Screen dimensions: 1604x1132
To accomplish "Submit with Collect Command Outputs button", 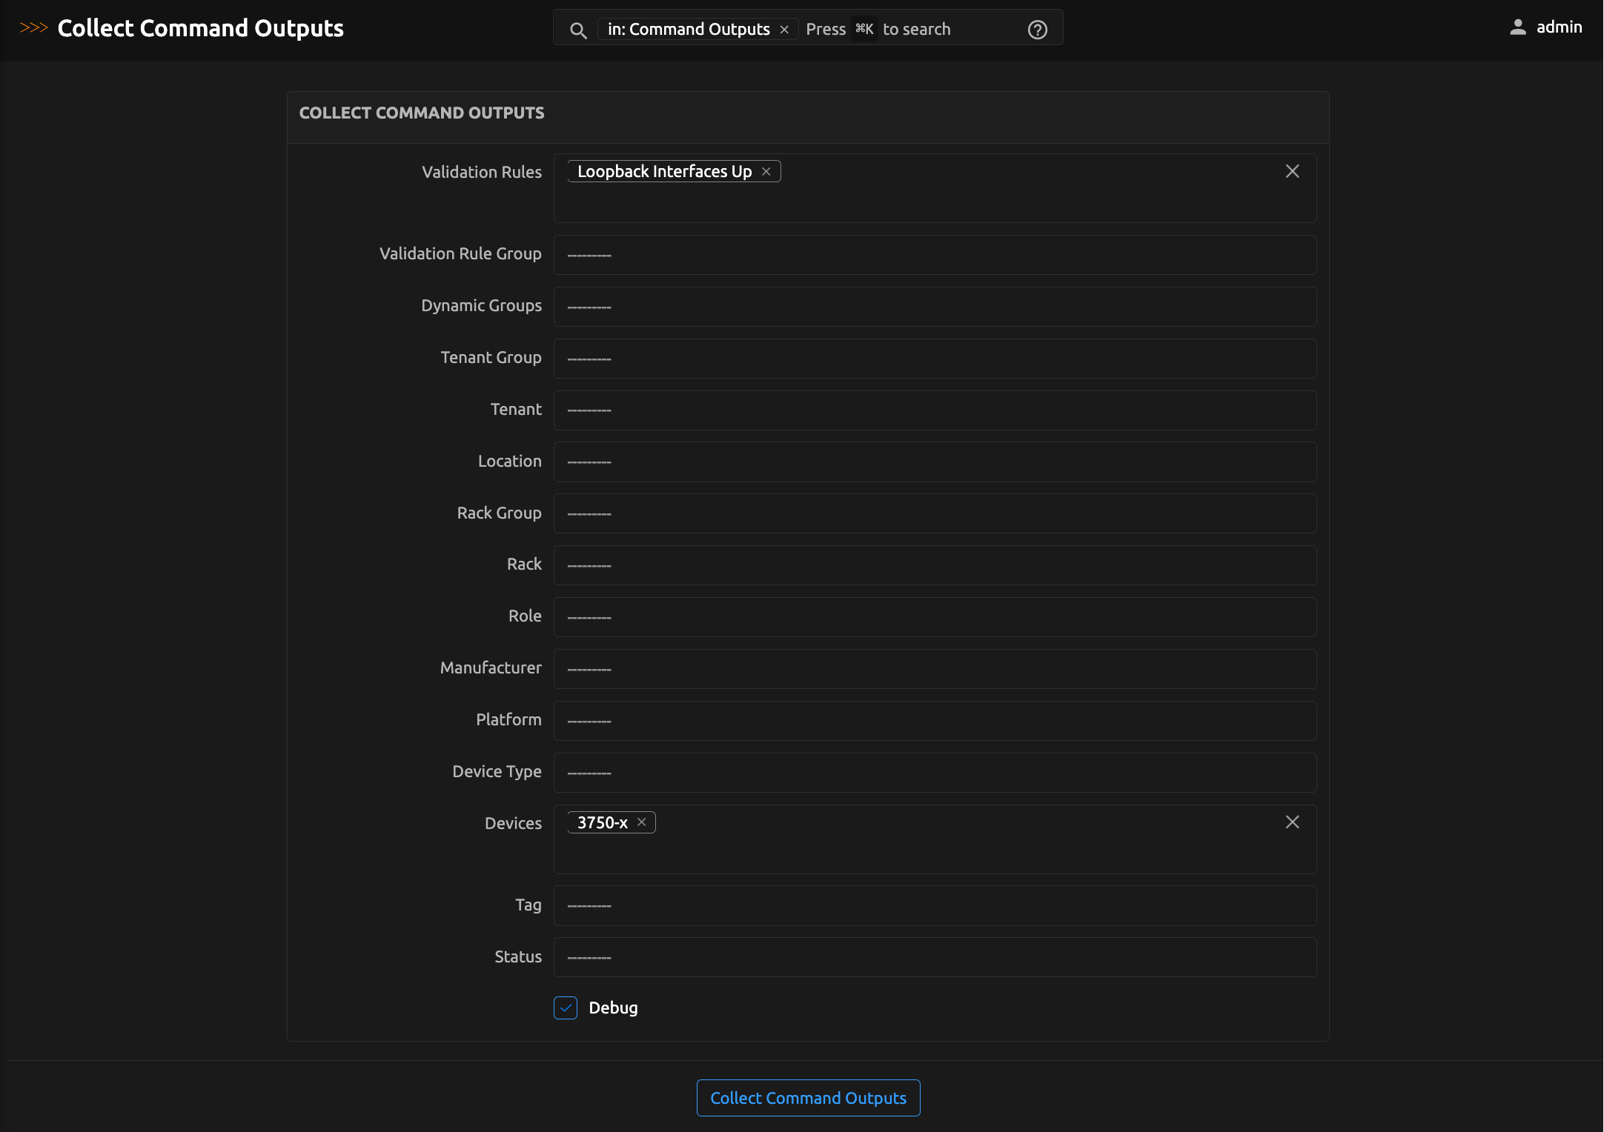I will tap(808, 1098).
